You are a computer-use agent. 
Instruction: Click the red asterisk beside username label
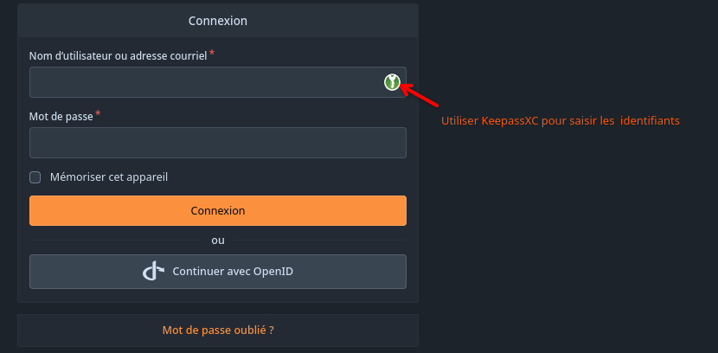click(212, 54)
